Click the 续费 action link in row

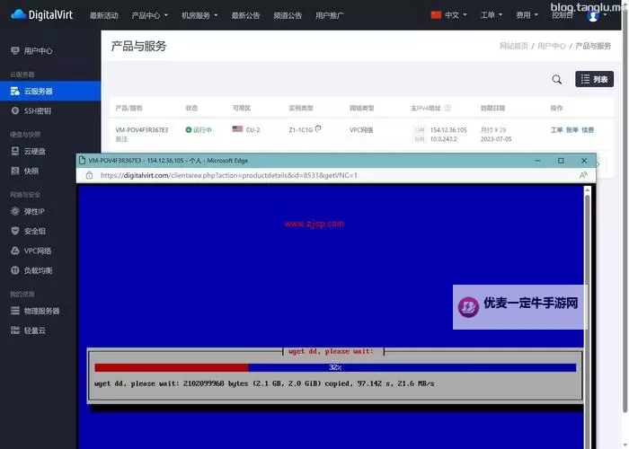pos(588,130)
